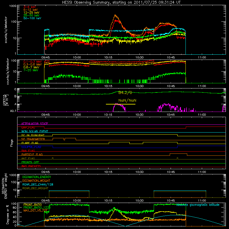Select the GAP_FLAG label

pos(28,127)
